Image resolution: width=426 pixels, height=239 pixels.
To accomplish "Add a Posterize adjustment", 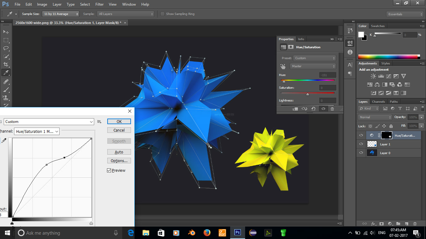I will click(x=381, y=93).
